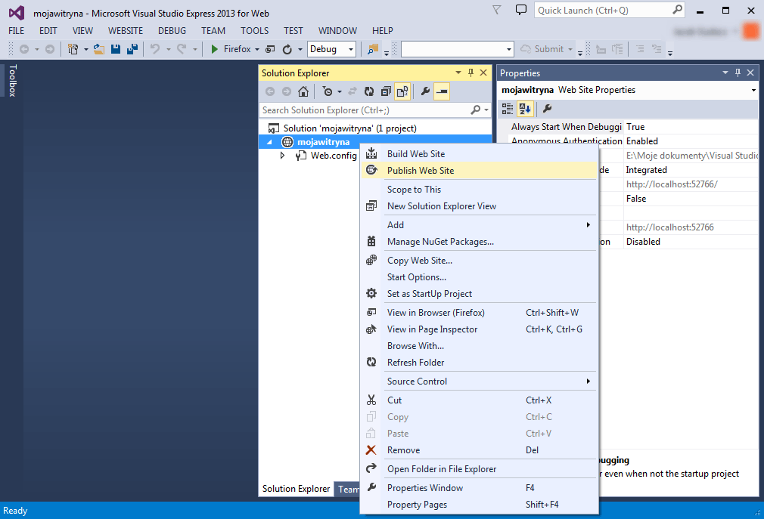
Task: Close the Properties panel
Action: 750,73
